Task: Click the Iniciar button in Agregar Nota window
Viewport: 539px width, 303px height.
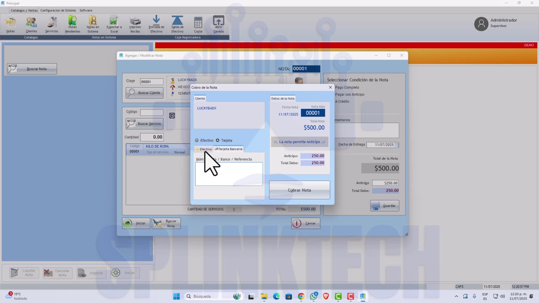Action: coord(136,223)
